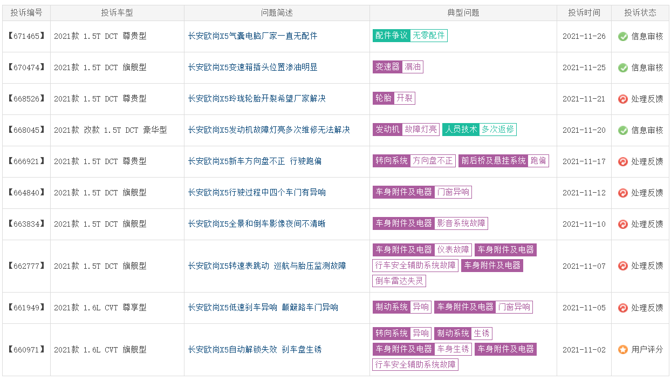671x380 pixels.
Task: Click the 轮胎 开裂 tag
Action: click(394, 98)
